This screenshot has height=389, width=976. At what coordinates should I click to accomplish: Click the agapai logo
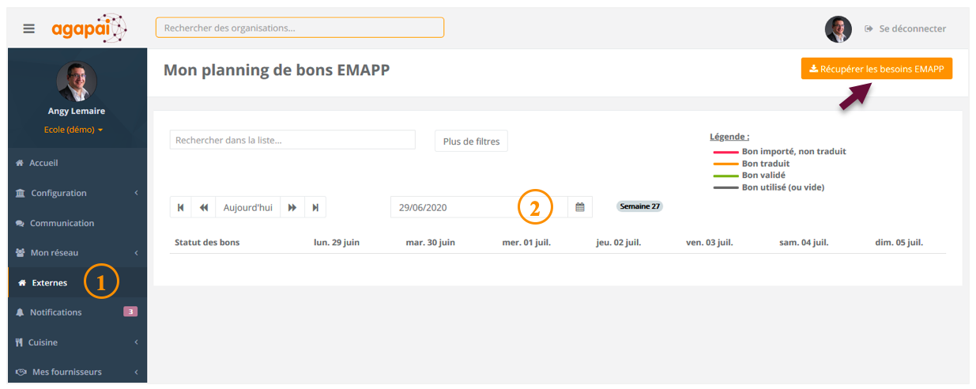pyautogui.click(x=89, y=28)
